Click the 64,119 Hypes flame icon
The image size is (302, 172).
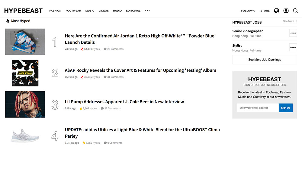82,49
